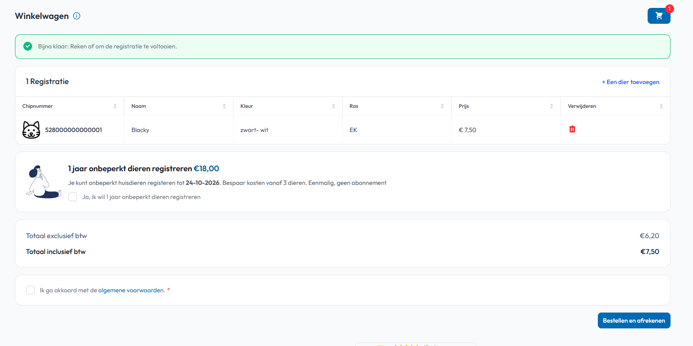Viewport: 693px width, 346px height.
Task: Click the info icon next to Winkelwagen
Action: point(77,16)
